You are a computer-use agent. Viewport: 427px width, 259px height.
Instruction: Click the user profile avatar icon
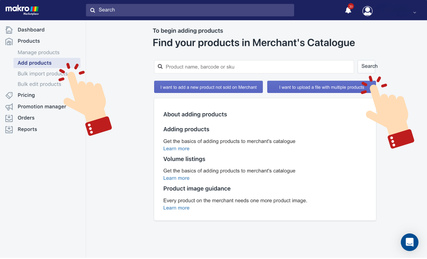pyautogui.click(x=367, y=11)
